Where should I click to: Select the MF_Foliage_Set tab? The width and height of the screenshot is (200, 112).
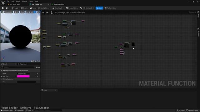point(37,4)
